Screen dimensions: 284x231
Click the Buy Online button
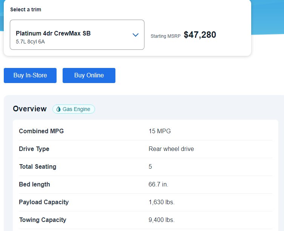pos(89,75)
